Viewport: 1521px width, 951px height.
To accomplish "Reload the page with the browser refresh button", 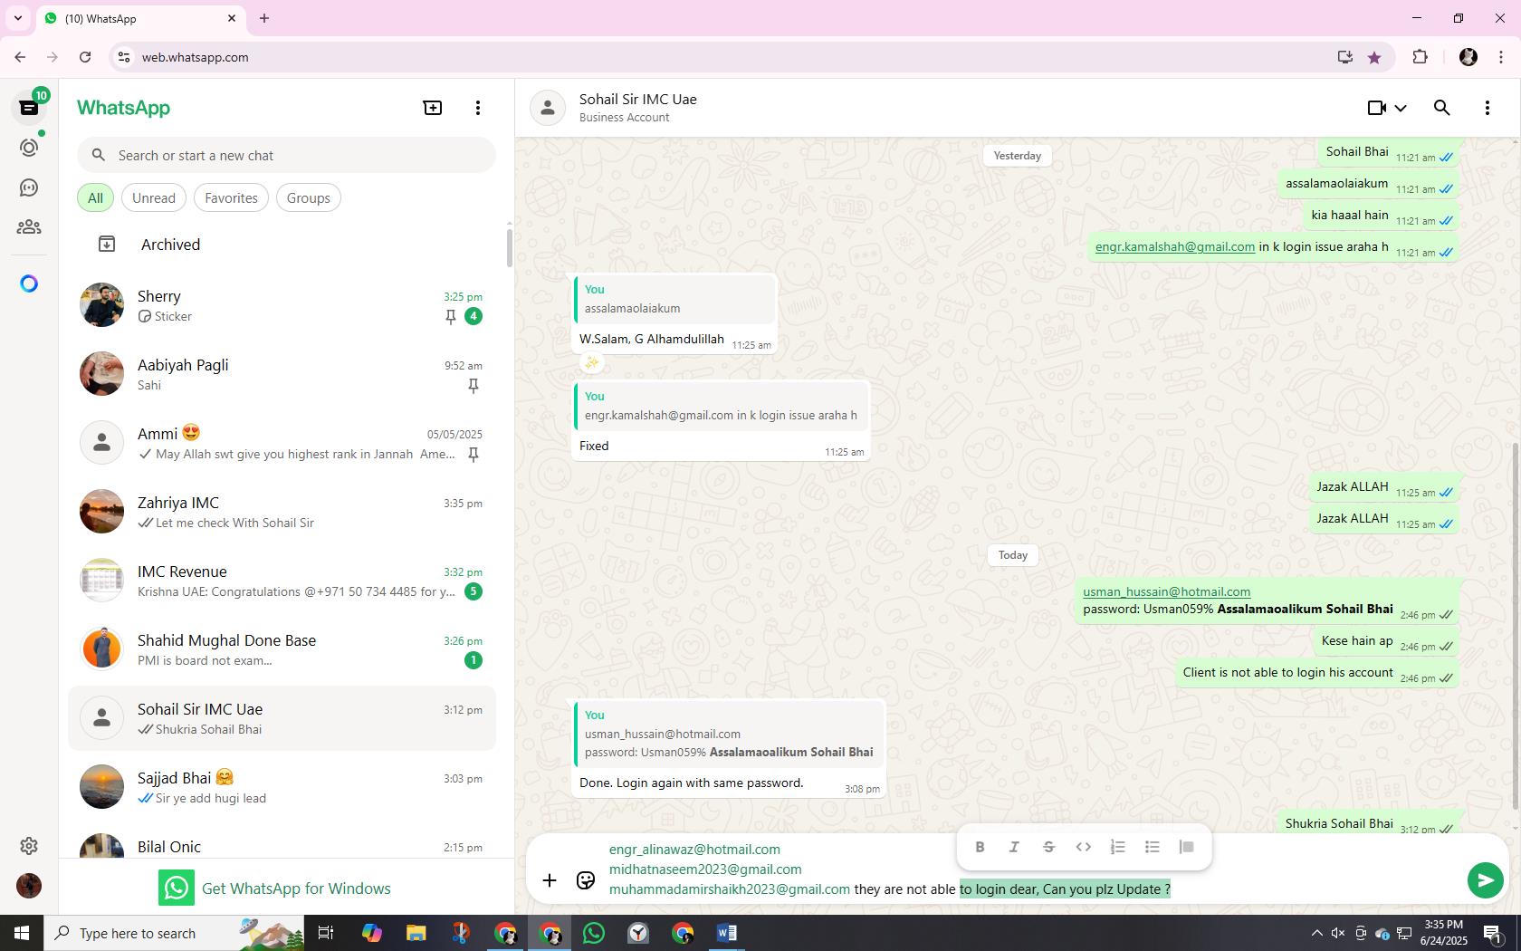I will (x=85, y=57).
